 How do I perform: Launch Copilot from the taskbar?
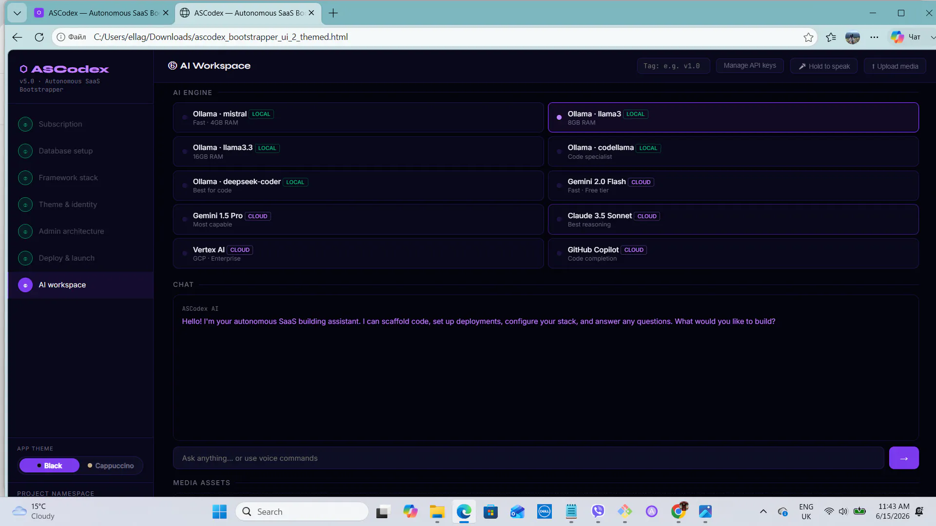[x=410, y=511]
